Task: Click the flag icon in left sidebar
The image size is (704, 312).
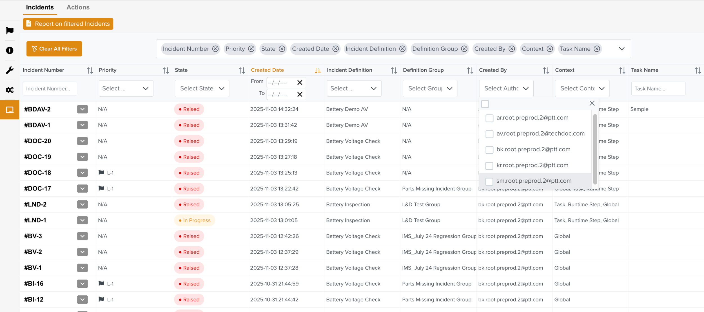Action: coord(10,30)
